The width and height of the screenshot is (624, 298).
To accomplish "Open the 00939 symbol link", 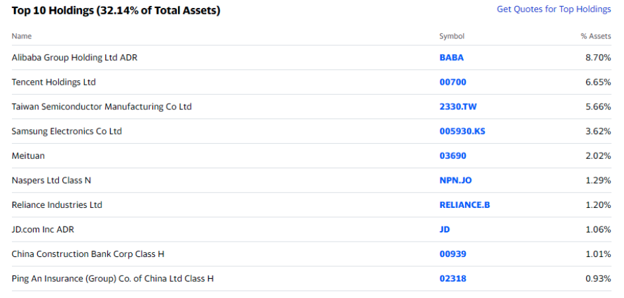I will coord(452,254).
